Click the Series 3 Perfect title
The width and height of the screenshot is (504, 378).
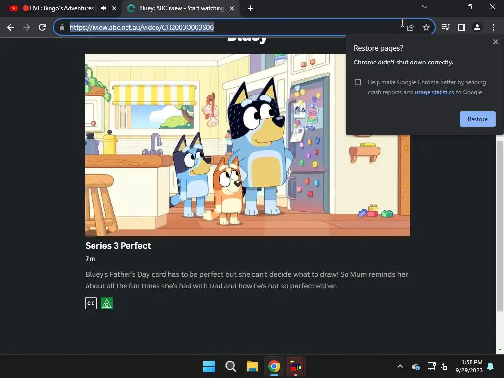coord(118,246)
